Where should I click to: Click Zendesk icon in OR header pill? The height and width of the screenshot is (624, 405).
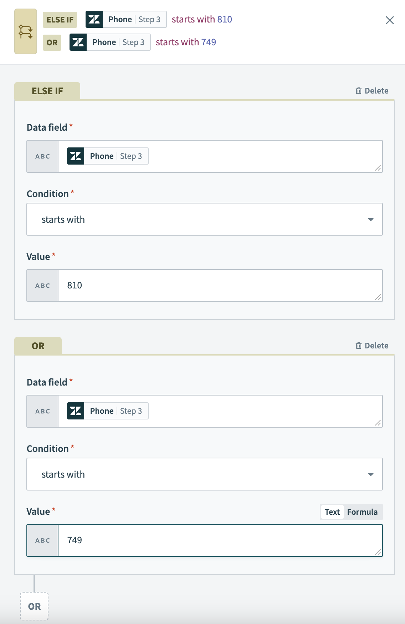coord(78,42)
